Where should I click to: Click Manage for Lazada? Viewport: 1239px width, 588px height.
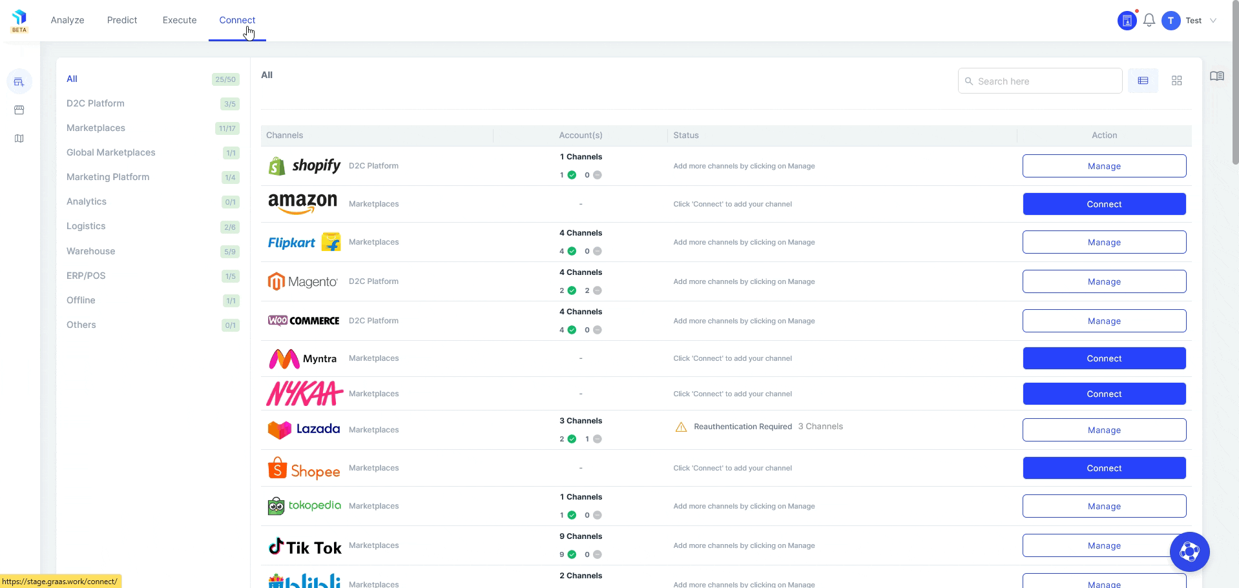pyautogui.click(x=1104, y=430)
